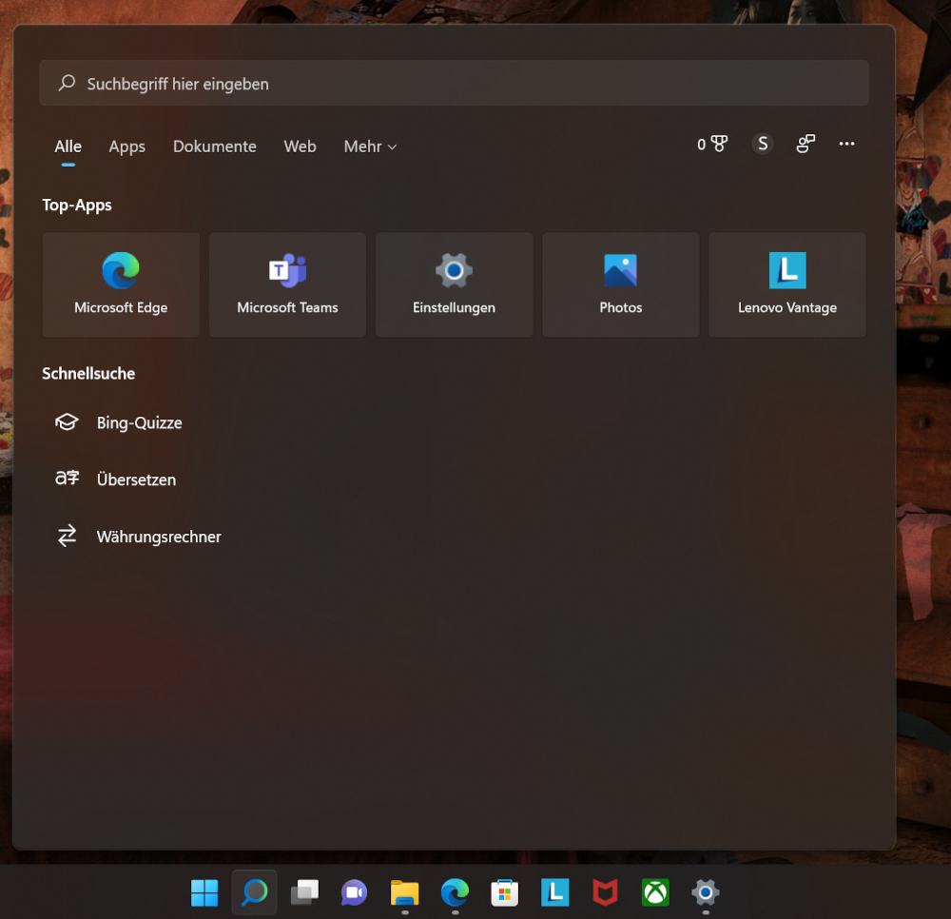Open Microsoft Store from taskbar
951x919 pixels.
pyautogui.click(x=505, y=892)
